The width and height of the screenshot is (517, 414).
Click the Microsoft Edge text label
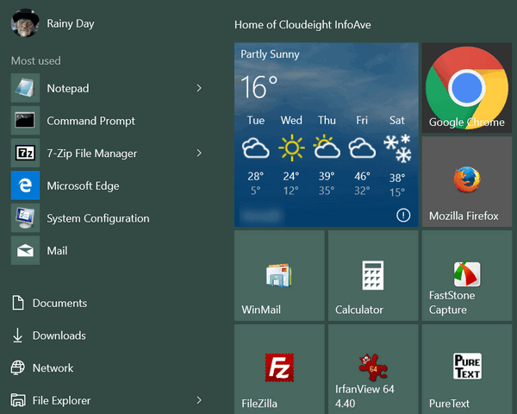point(83,186)
